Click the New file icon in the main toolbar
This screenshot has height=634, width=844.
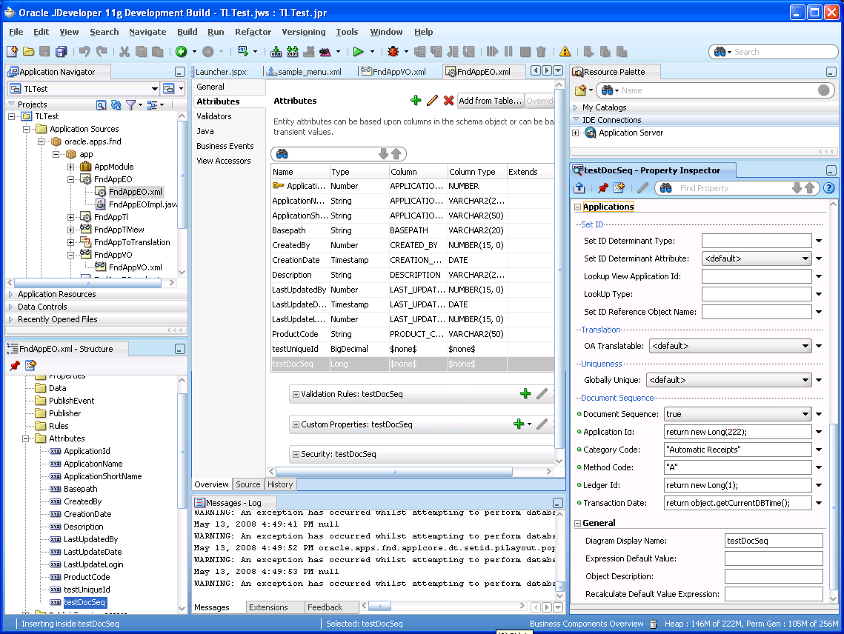click(x=13, y=52)
